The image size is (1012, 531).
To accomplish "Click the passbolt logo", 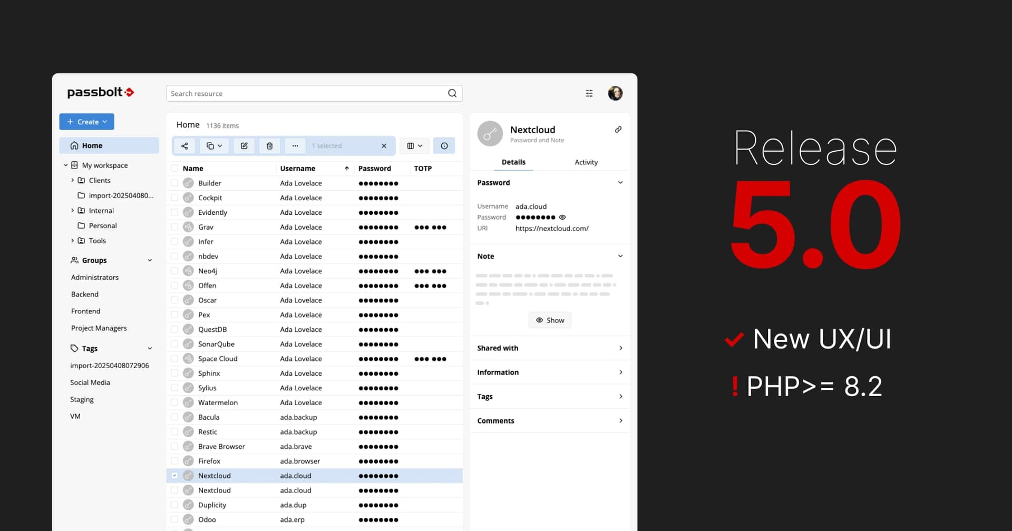I will 100,92.
